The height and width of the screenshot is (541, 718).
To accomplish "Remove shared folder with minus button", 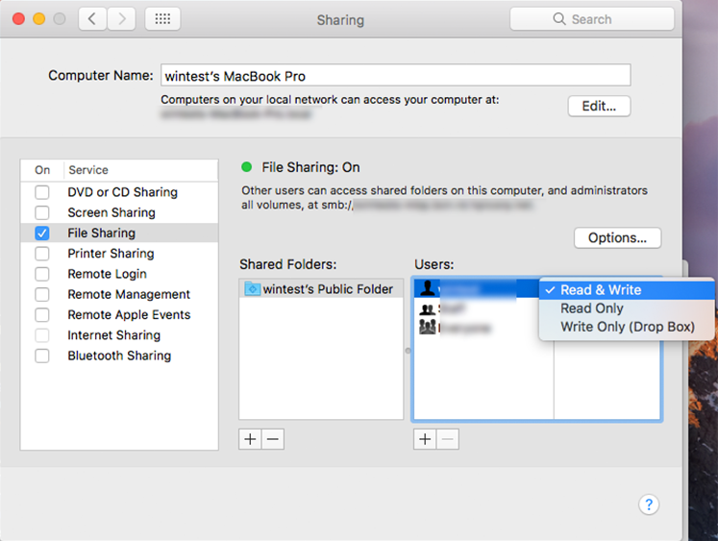I will click(273, 439).
